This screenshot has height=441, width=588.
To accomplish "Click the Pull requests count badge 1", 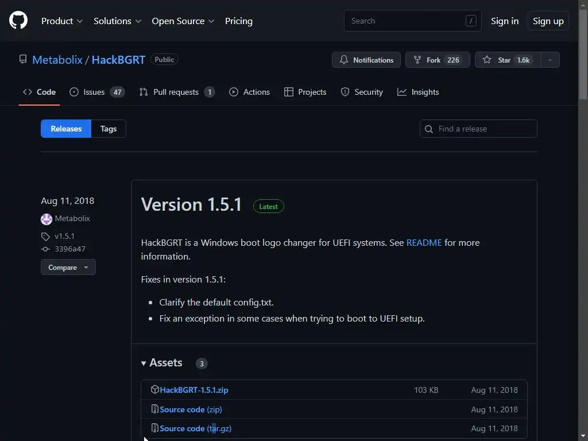I will [210, 92].
